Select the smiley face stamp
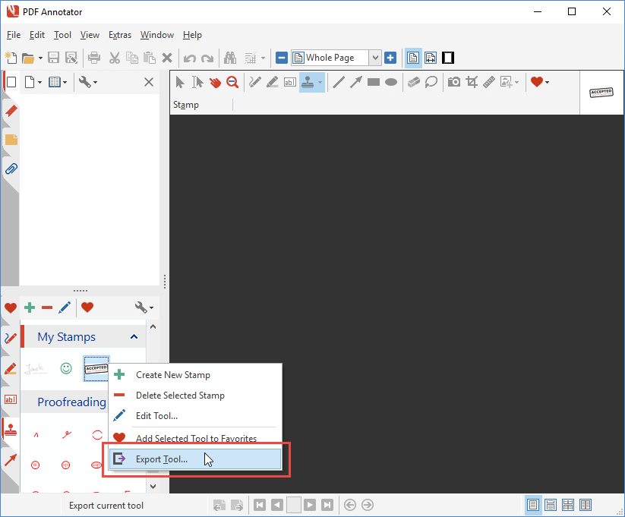Screen dimensions: 625x517 (66, 368)
